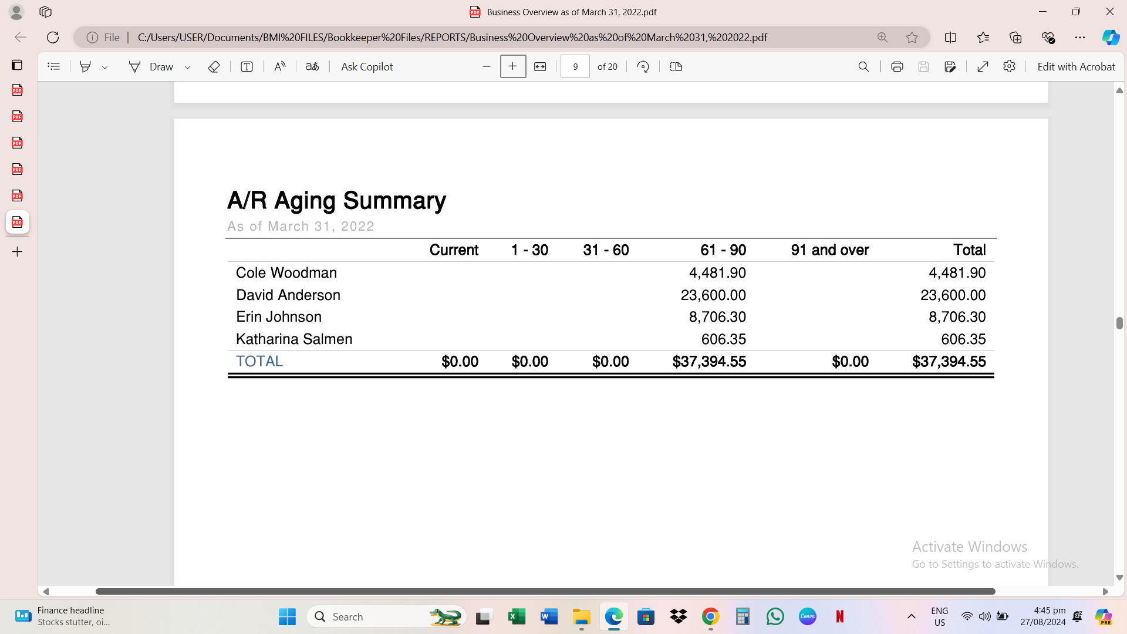Zoom out with the minus button
1127x634 pixels.
pos(486,67)
